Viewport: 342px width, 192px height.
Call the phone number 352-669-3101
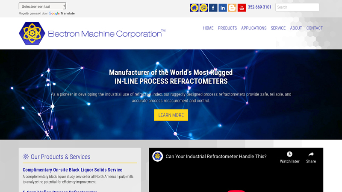pos(259,7)
